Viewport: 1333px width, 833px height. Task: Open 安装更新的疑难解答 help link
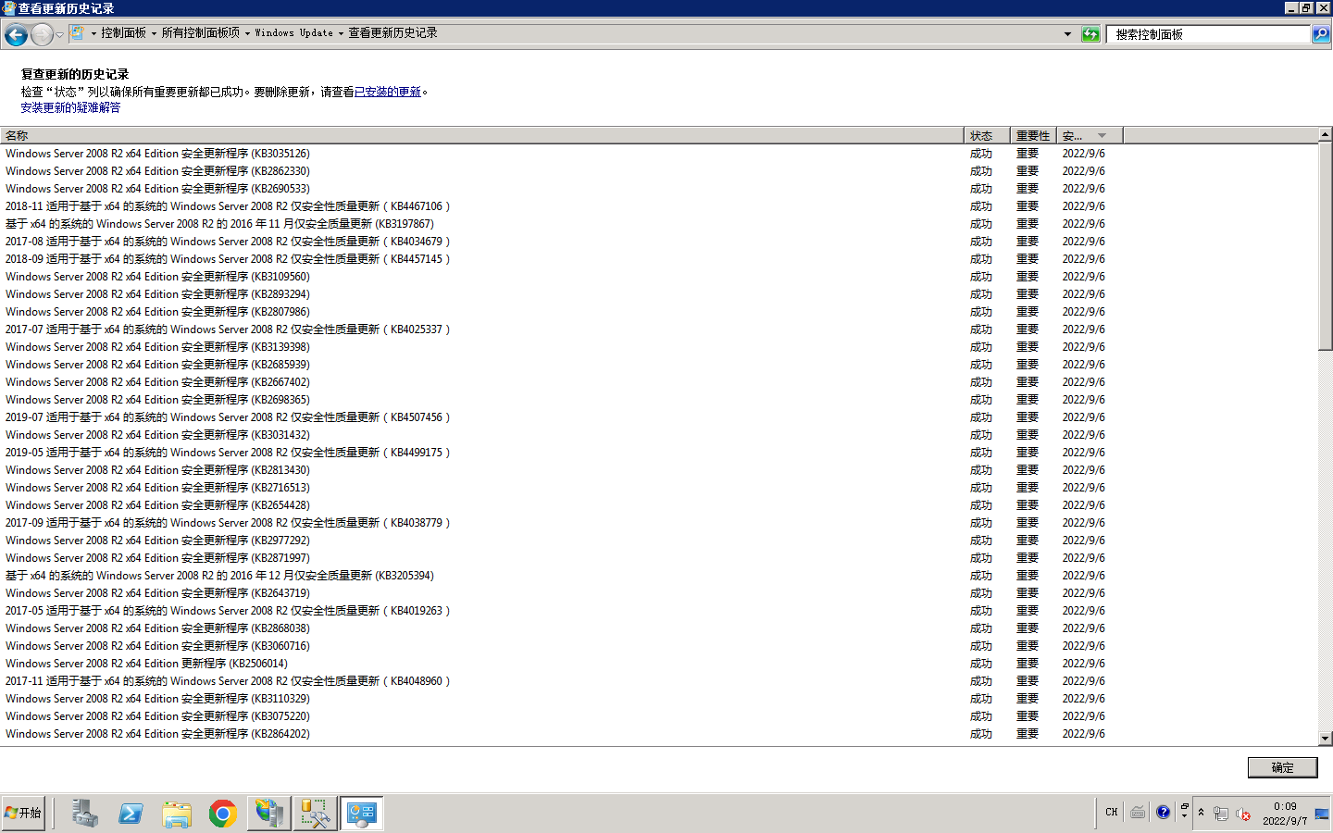click(70, 107)
